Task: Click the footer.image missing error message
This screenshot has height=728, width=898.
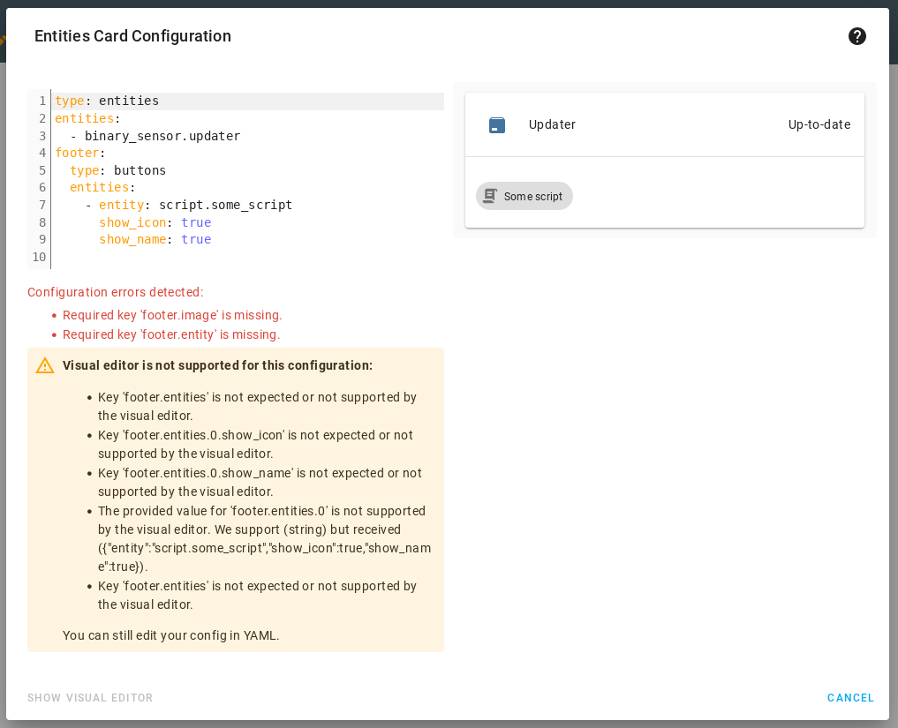Action: [x=171, y=315]
